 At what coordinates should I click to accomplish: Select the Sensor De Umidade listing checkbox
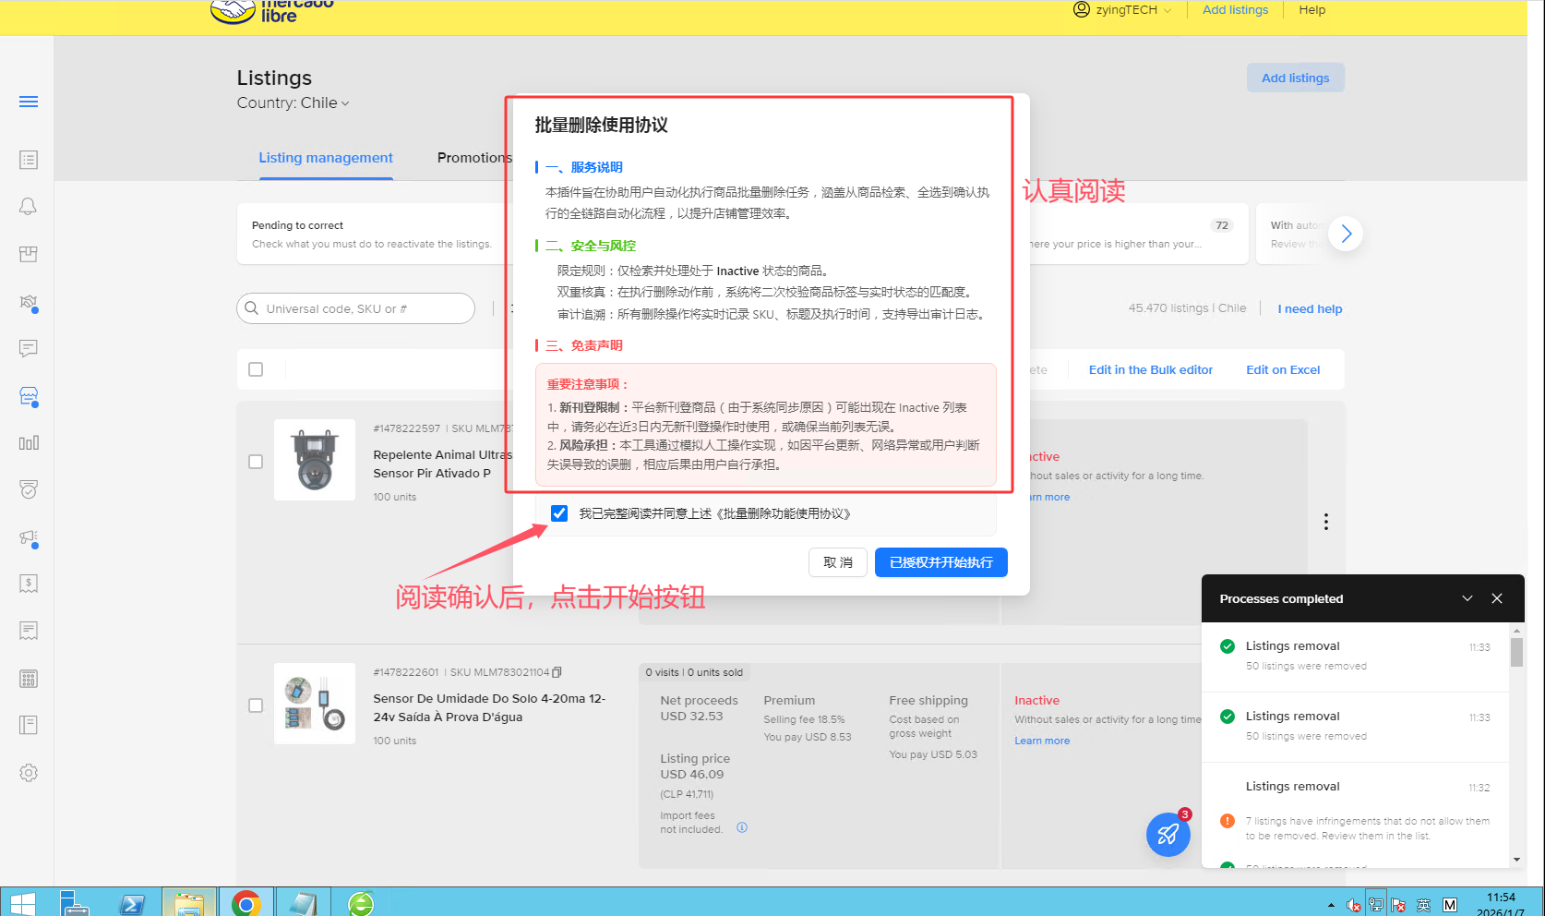click(256, 705)
